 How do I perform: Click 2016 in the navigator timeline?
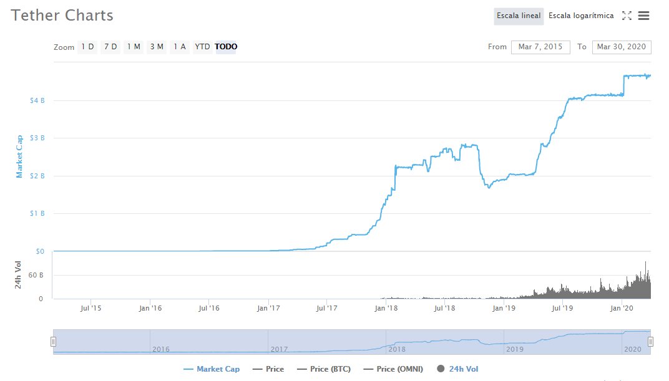[x=161, y=349]
